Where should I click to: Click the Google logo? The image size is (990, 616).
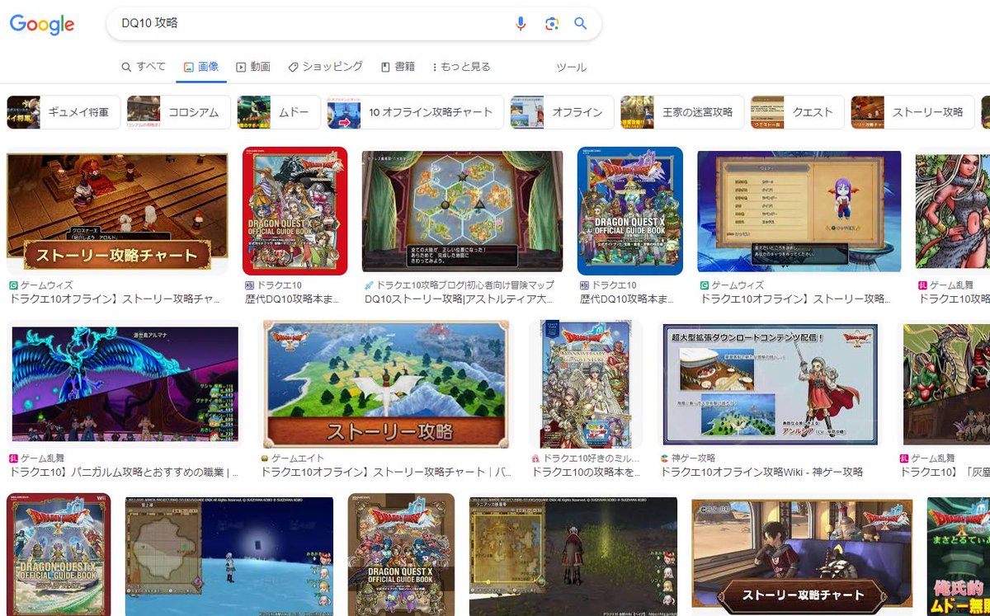[42, 25]
